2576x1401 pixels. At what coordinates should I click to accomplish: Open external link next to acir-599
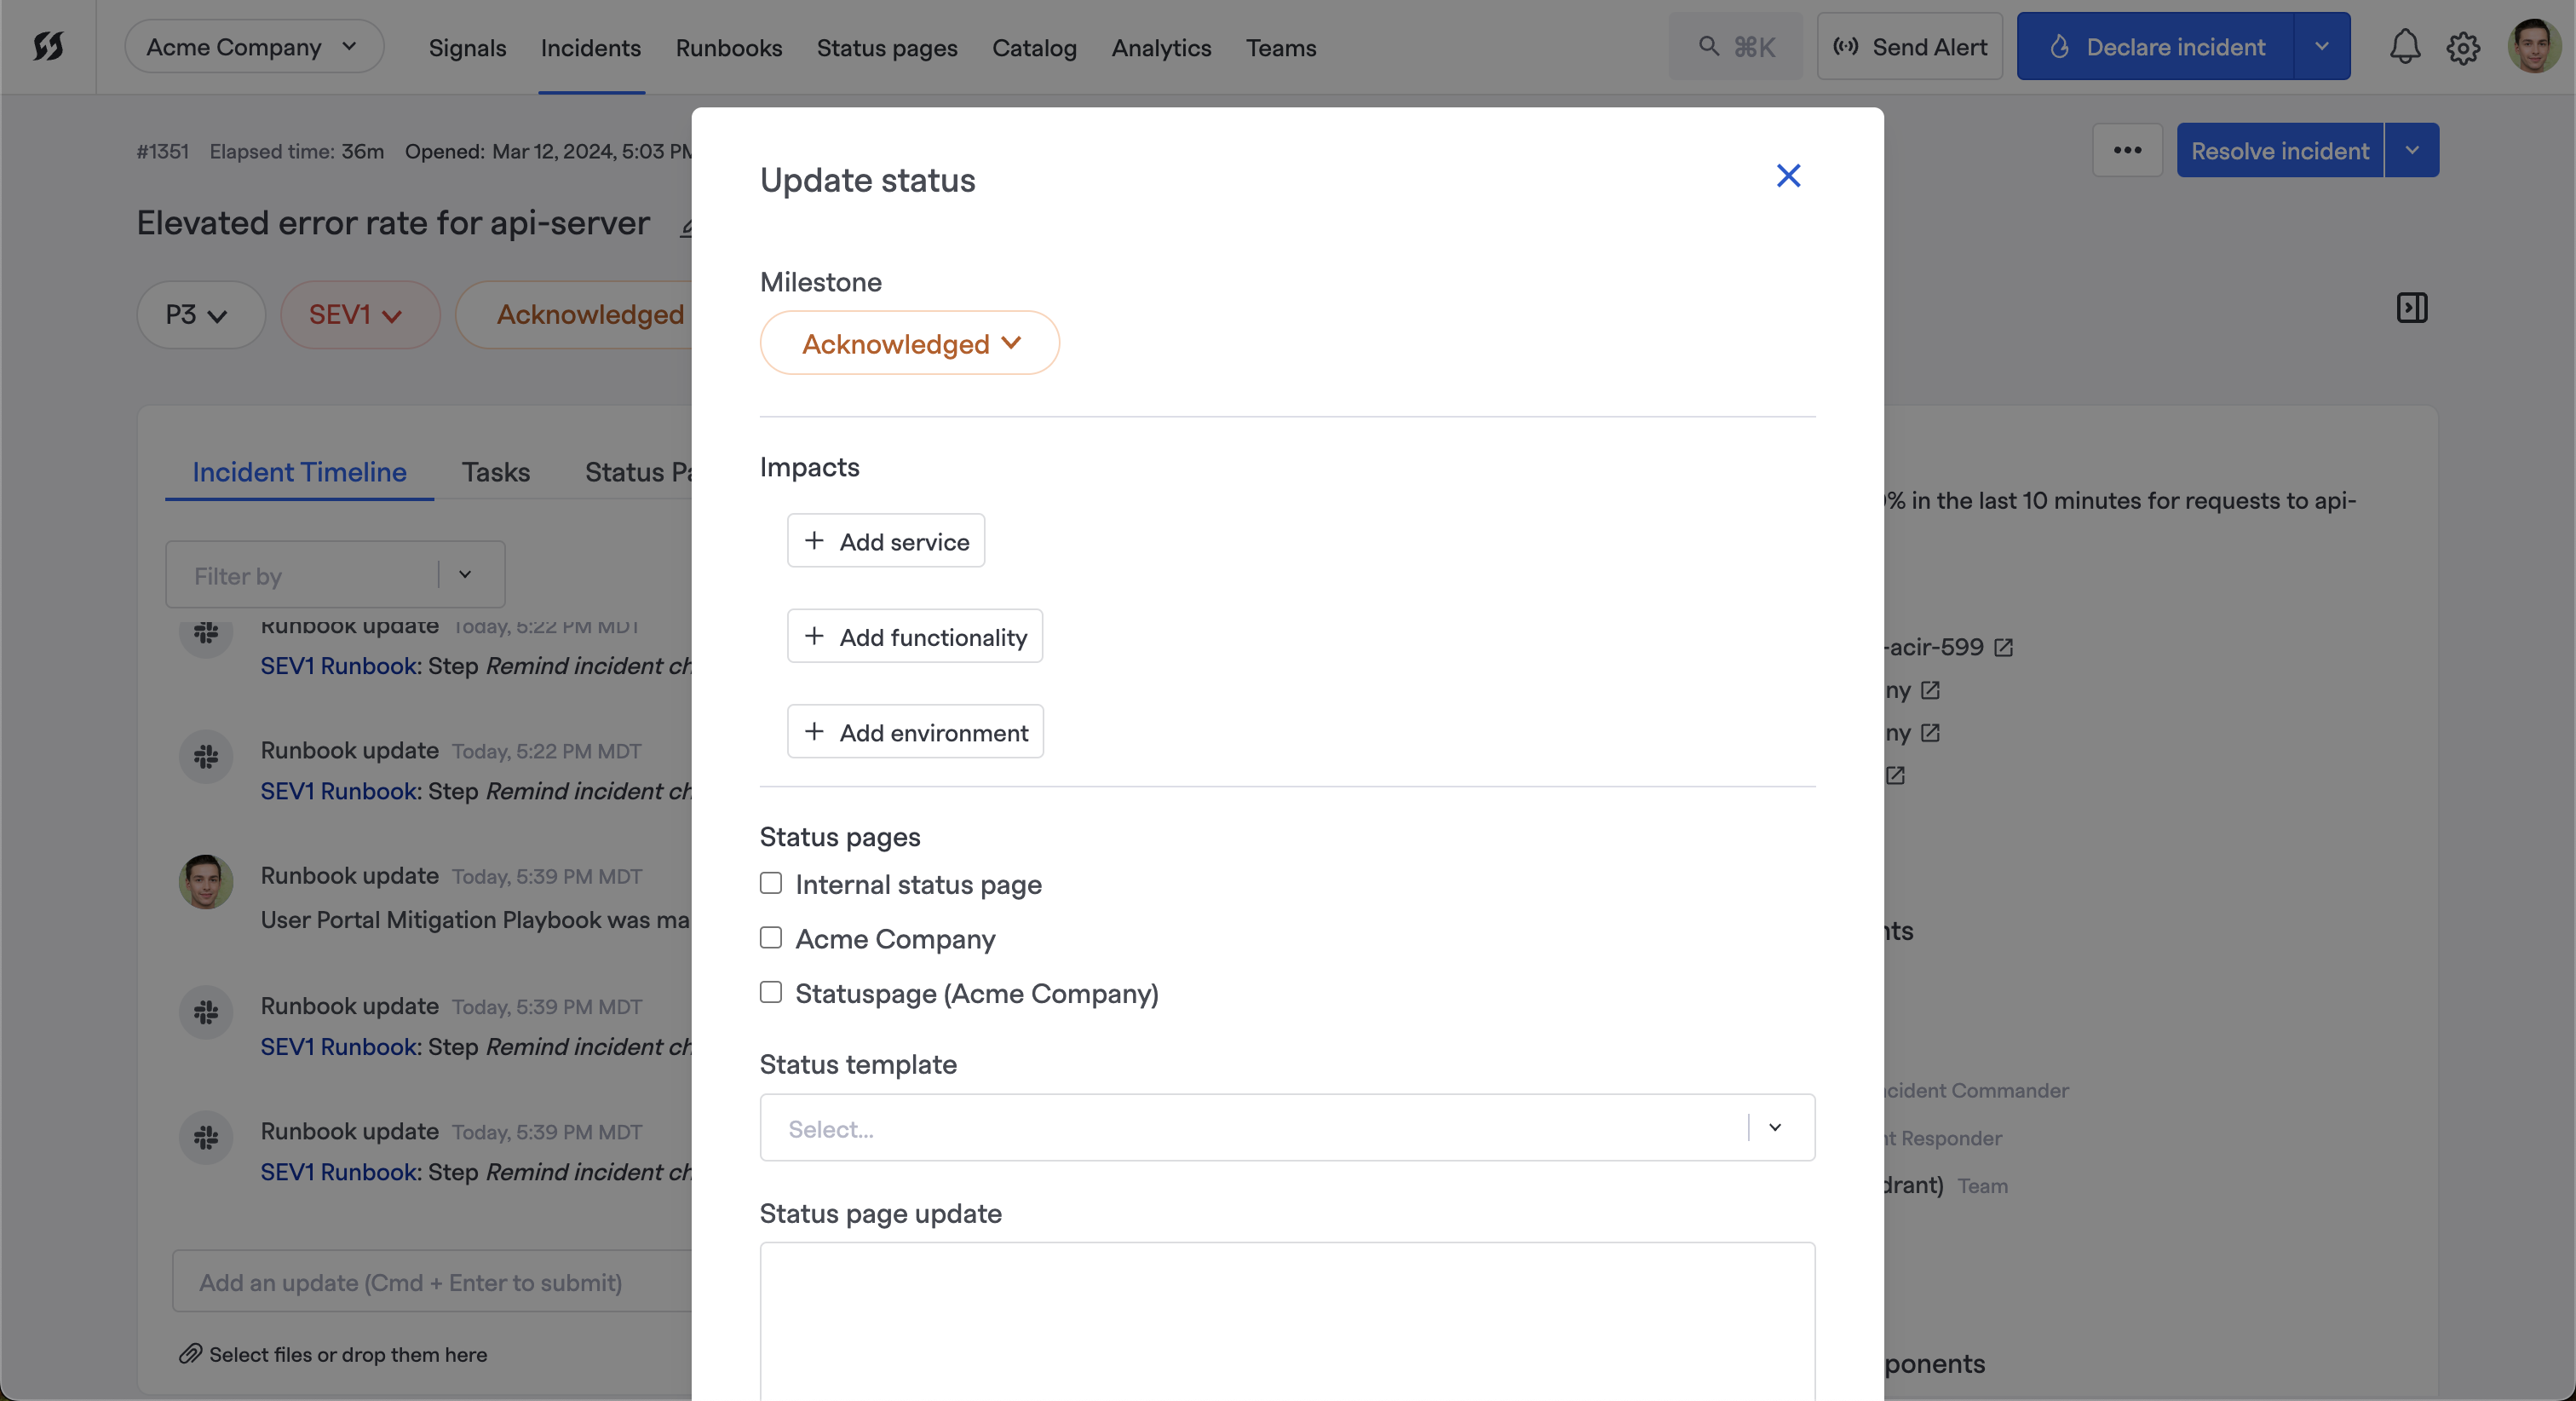pos(2003,648)
